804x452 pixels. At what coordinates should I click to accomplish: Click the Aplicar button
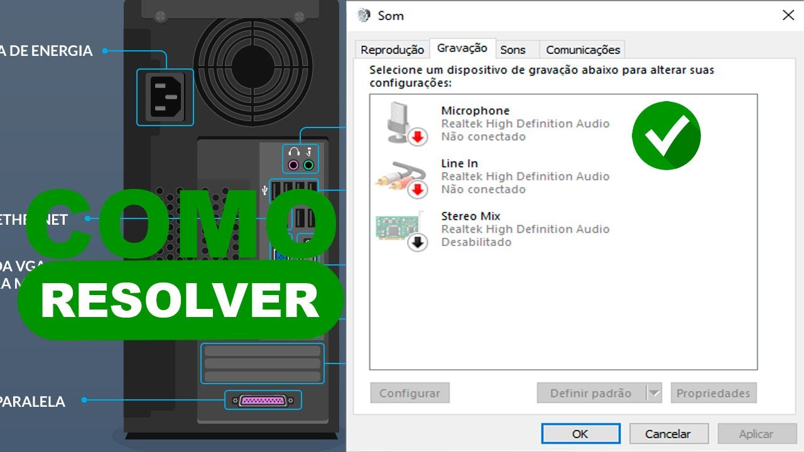756,433
